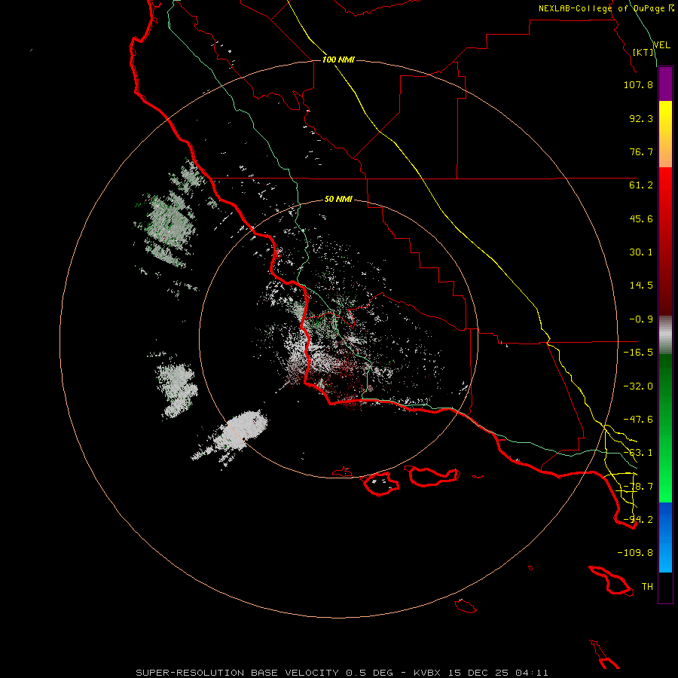Click the Super-Resolution Base Velocity caption text
The height and width of the screenshot is (678, 678).
(x=264, y=673)
